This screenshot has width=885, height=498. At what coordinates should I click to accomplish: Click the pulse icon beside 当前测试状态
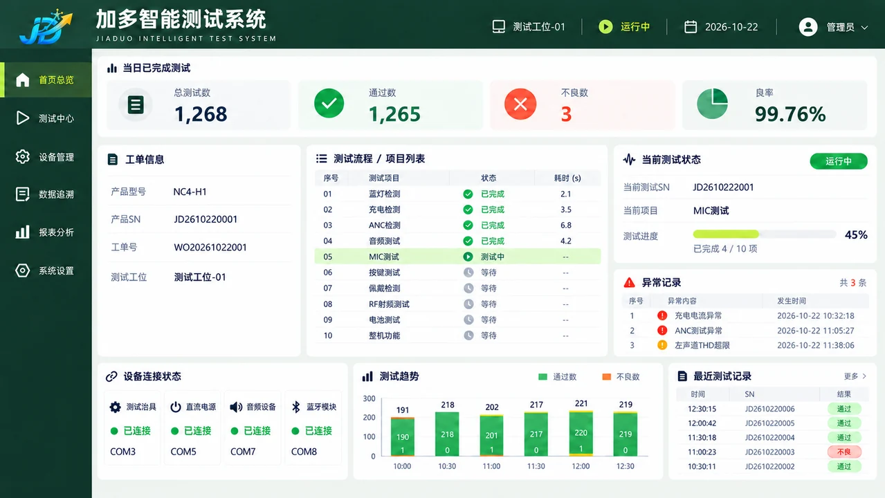629,160
